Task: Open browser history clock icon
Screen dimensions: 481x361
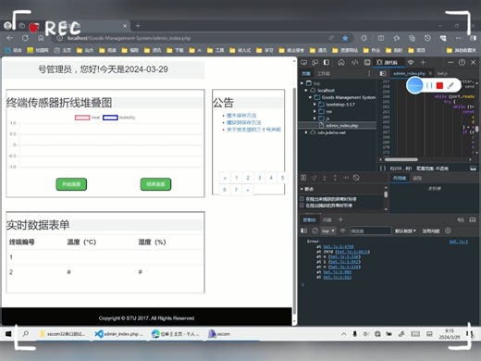Action: (427, 38)
